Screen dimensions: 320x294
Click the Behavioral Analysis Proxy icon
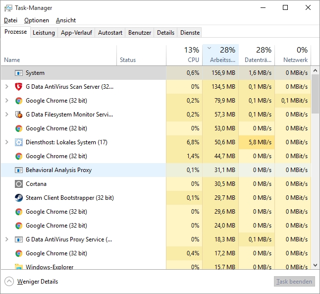18,170
